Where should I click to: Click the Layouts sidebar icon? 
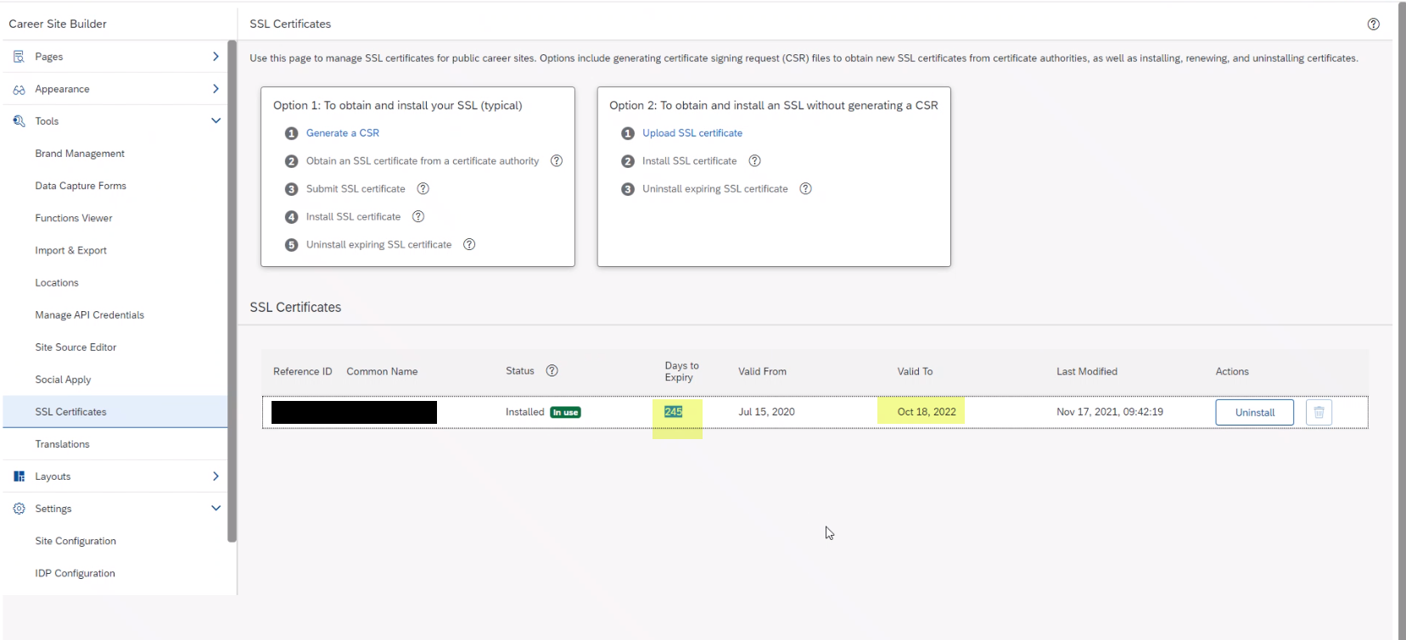click(19, 476)
